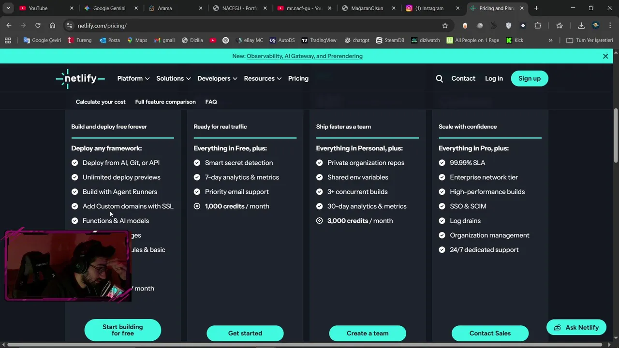The image size is (619, 348).
Task: Open the SteamDB bookmark
Action: (390, 40)
